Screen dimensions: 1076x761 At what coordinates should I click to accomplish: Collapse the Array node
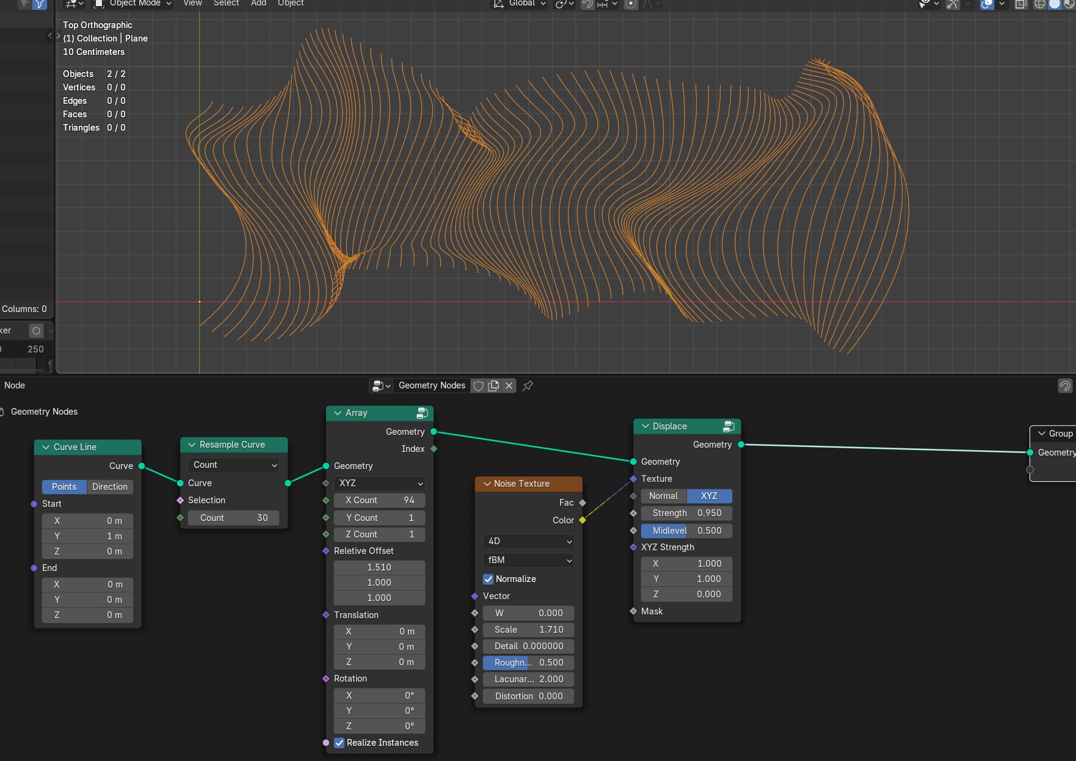click(338, 413)
